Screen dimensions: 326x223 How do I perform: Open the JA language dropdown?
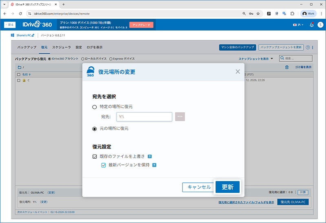coord(298,25)
